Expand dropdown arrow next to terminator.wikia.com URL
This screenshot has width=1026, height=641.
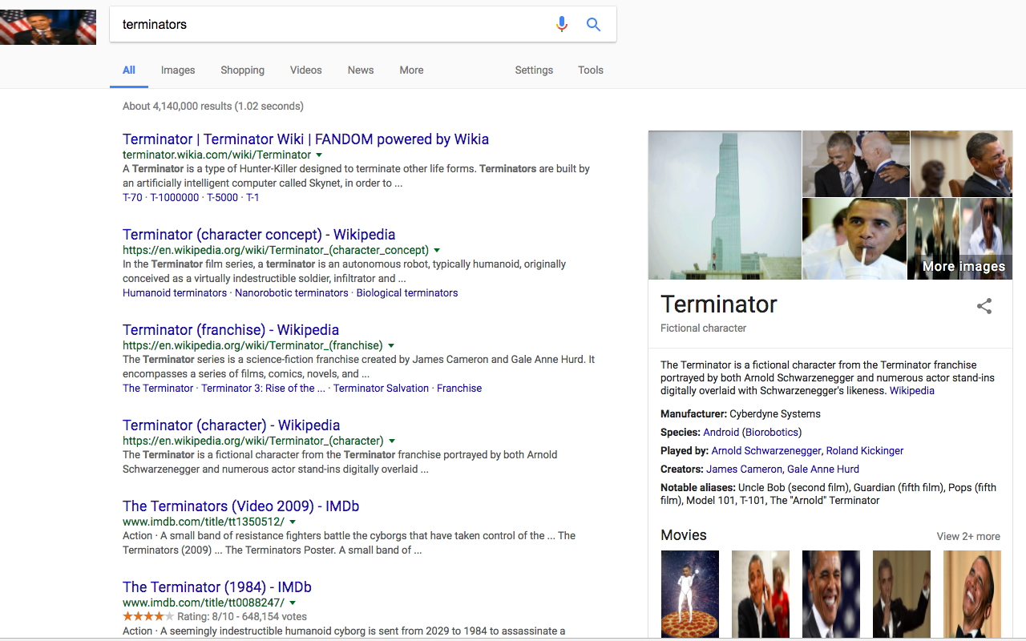[x=319, y=155]
